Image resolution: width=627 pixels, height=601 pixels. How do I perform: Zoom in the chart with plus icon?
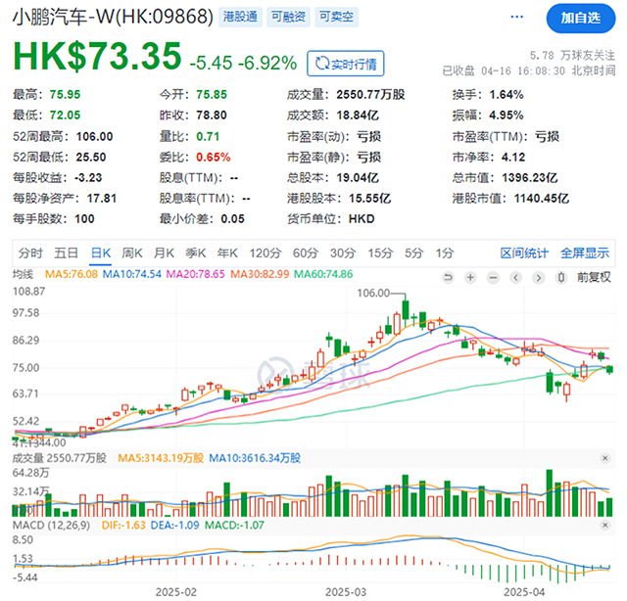tap(470, 277)
